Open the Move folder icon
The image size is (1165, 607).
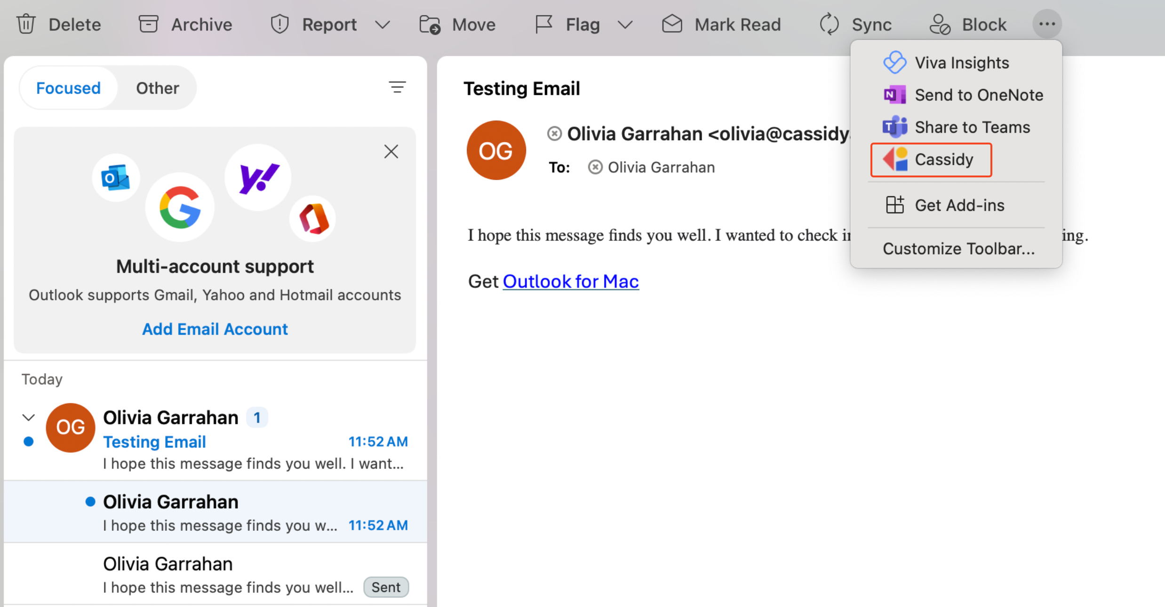tap(430, 24)
